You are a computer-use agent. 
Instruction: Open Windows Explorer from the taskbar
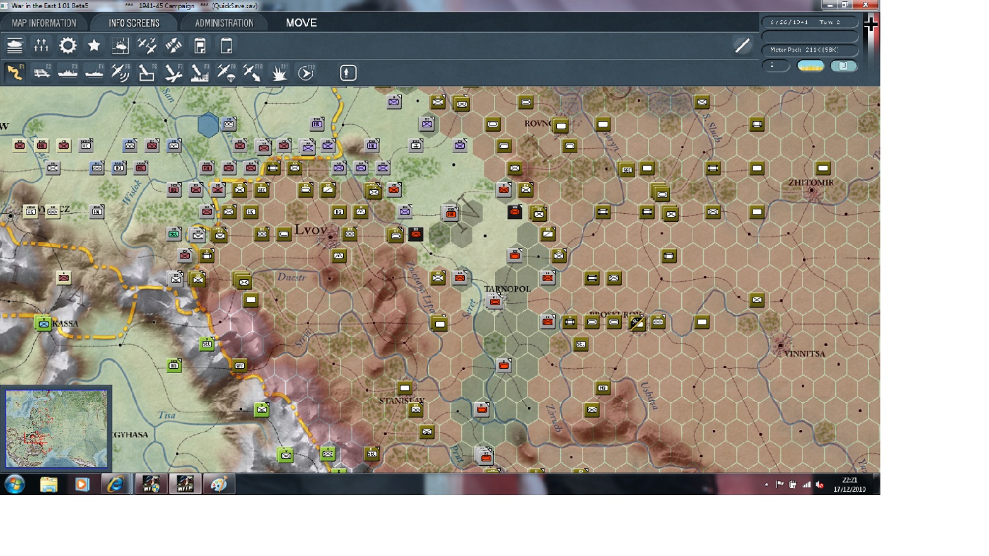click(49, 484)
